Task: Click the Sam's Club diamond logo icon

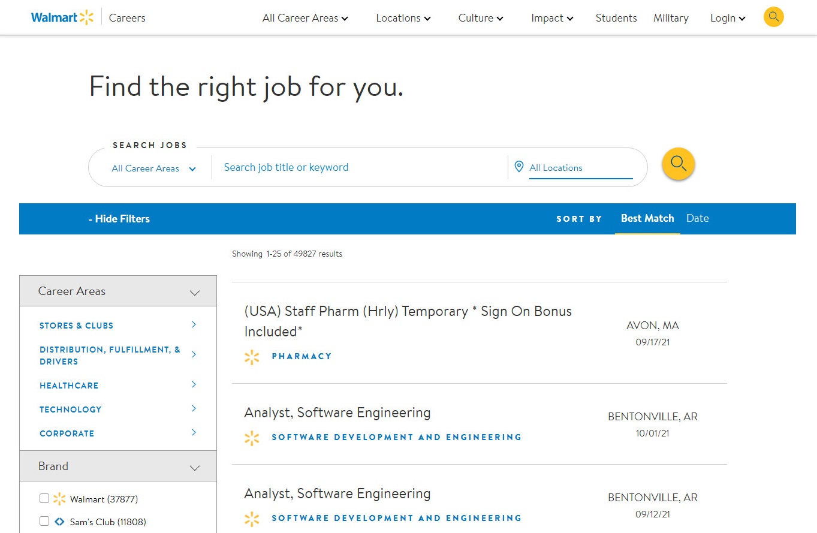Action: click(59, 522)
